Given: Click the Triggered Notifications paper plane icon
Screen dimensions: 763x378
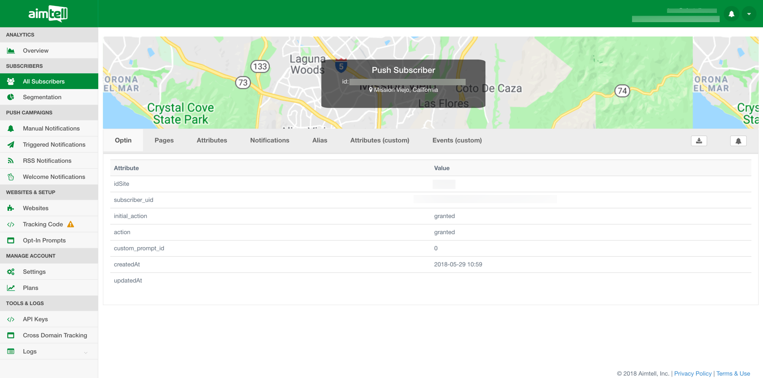Looking at the screenshot, I should [11, 145].
